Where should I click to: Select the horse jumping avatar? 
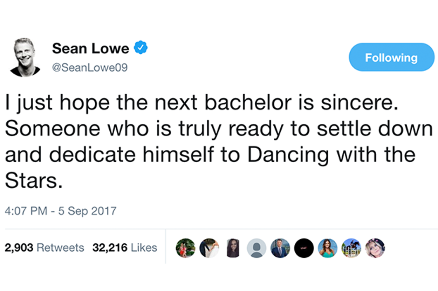(x=351, y=248)
